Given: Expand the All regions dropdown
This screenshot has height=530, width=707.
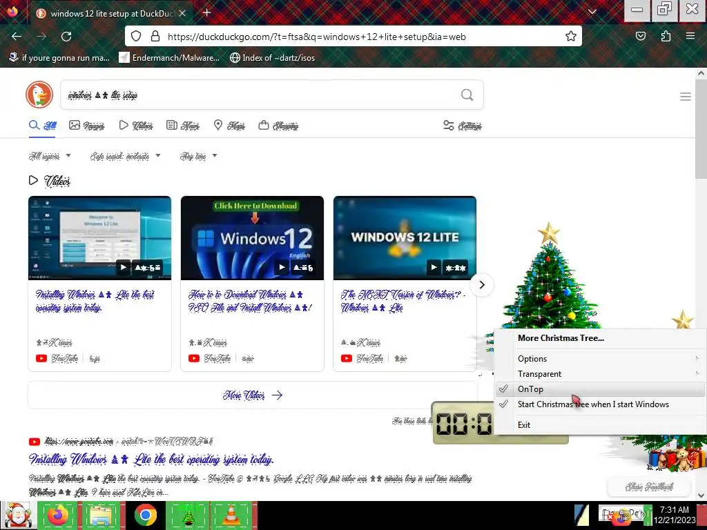Looking at the screenshot, I should pyautogui.click(x=50, y=156).
